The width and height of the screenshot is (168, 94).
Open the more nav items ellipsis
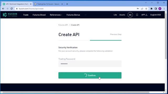[x=86, y=15]
